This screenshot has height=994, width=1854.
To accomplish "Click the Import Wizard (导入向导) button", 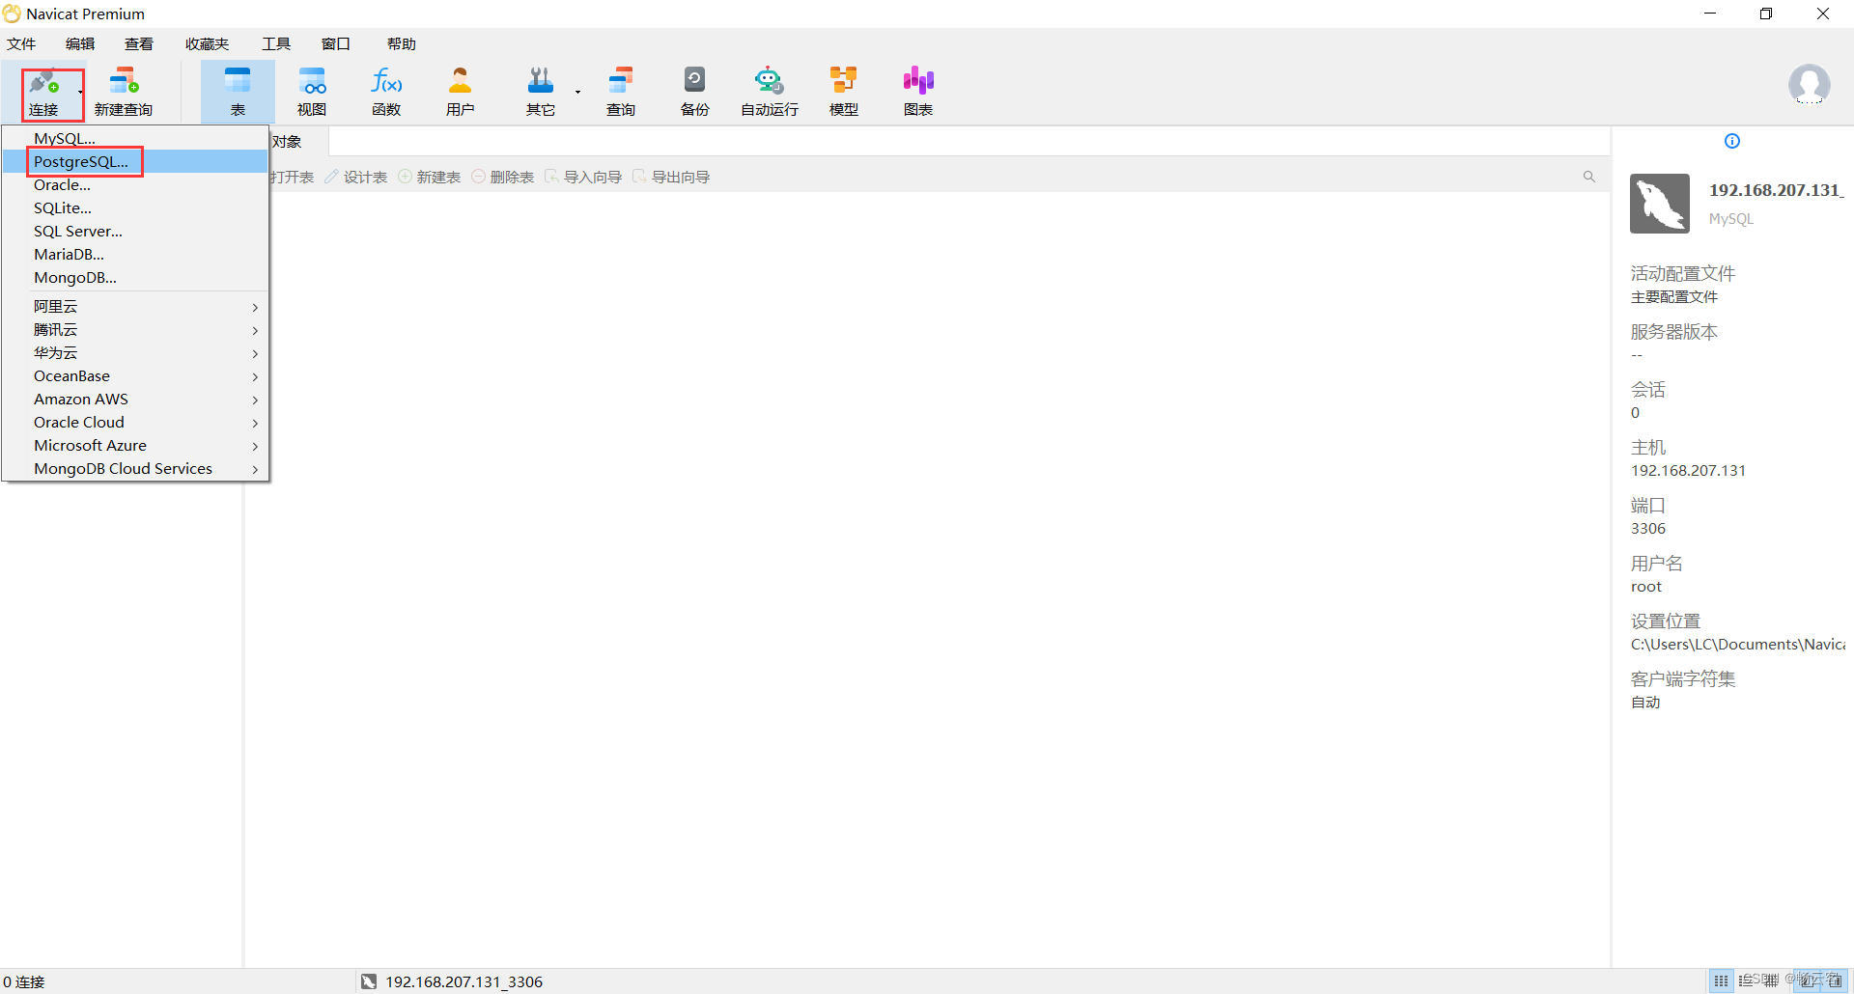I will tap(583, 177).
